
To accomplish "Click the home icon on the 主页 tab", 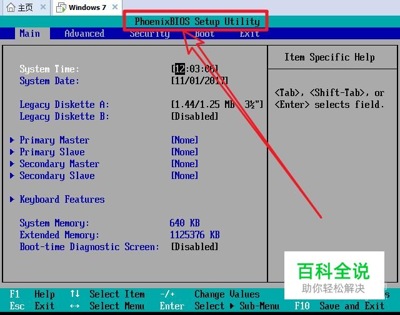I will point(11,7).
